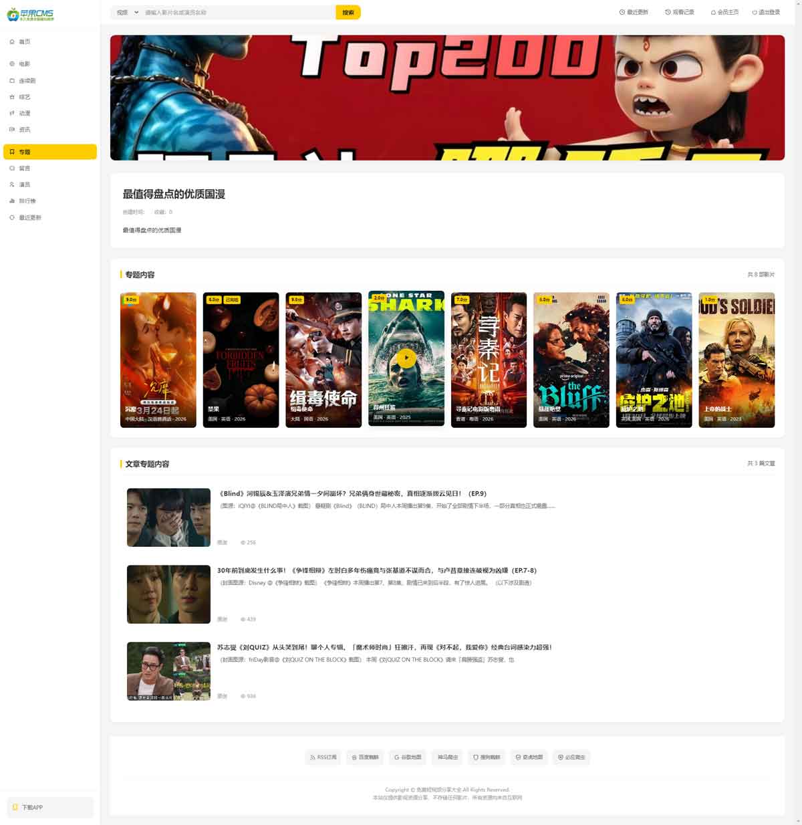Click the 百度蜘蛛 footer button
802x825 pixels.
pos(366,757)
